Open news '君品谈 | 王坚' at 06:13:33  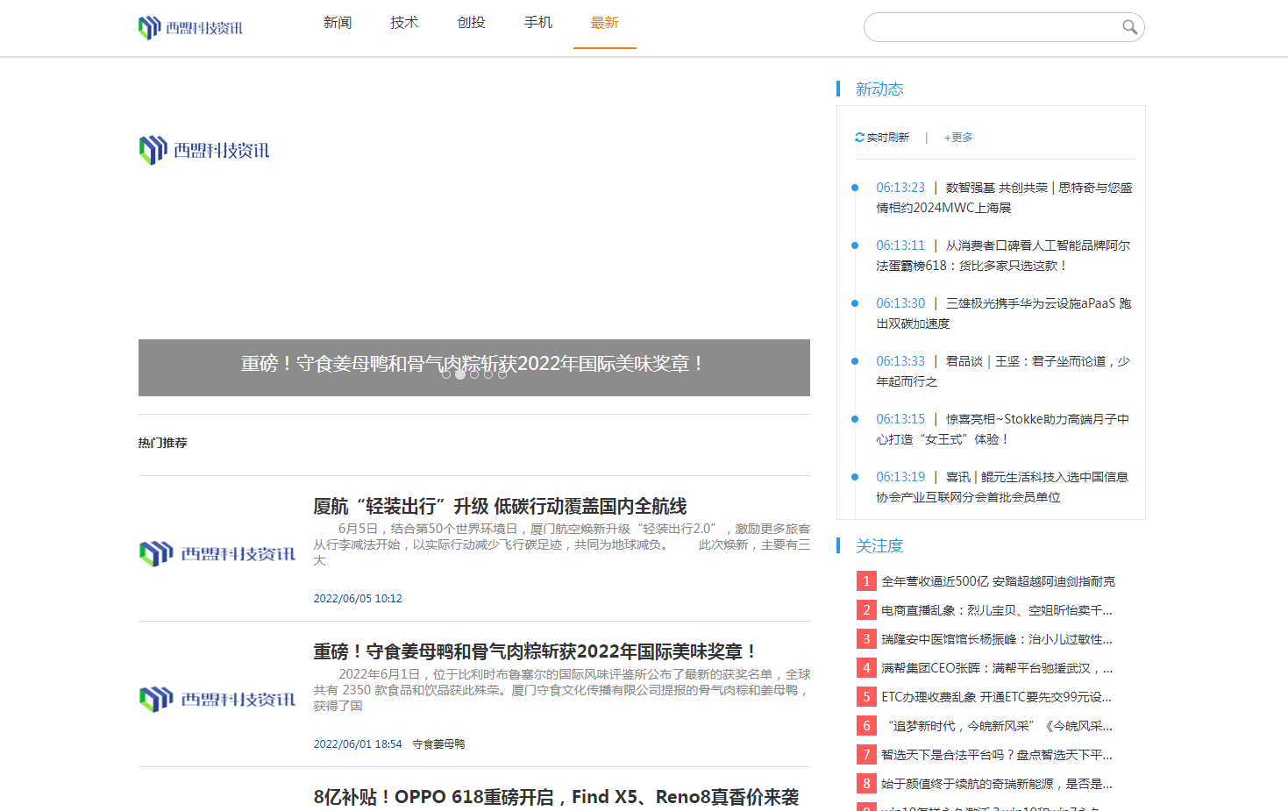click(1004, 371)
